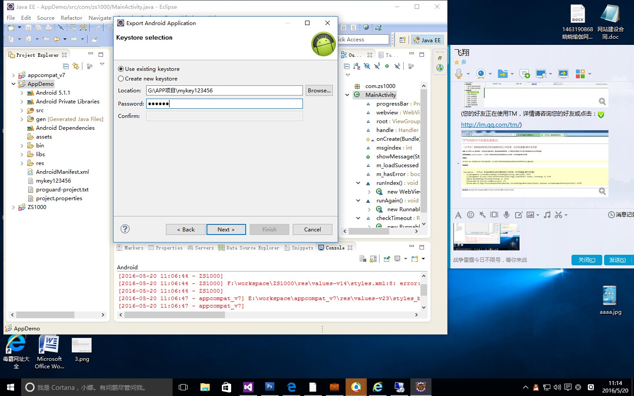Click the im.qq.com/tm link in chat
This screenshot has width=634, height=396.
491,125
